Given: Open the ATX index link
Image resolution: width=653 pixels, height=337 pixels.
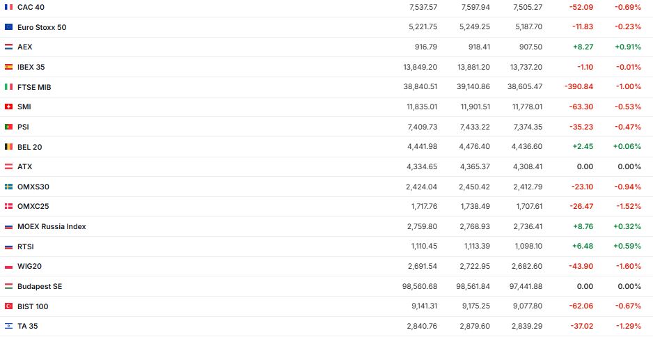Looking at the screenshot, I should [24, 166].
